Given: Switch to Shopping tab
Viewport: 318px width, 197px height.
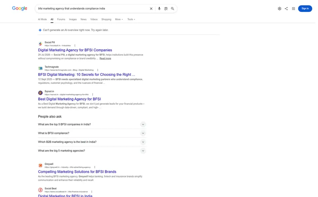Looking at the screenshot, I should tap(106, 19).
